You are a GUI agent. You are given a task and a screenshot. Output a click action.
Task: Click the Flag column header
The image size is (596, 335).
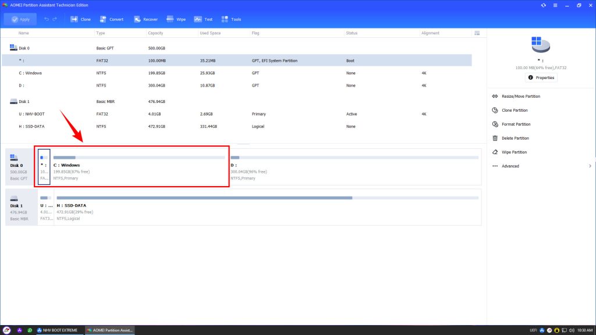[x=256, y=33]
